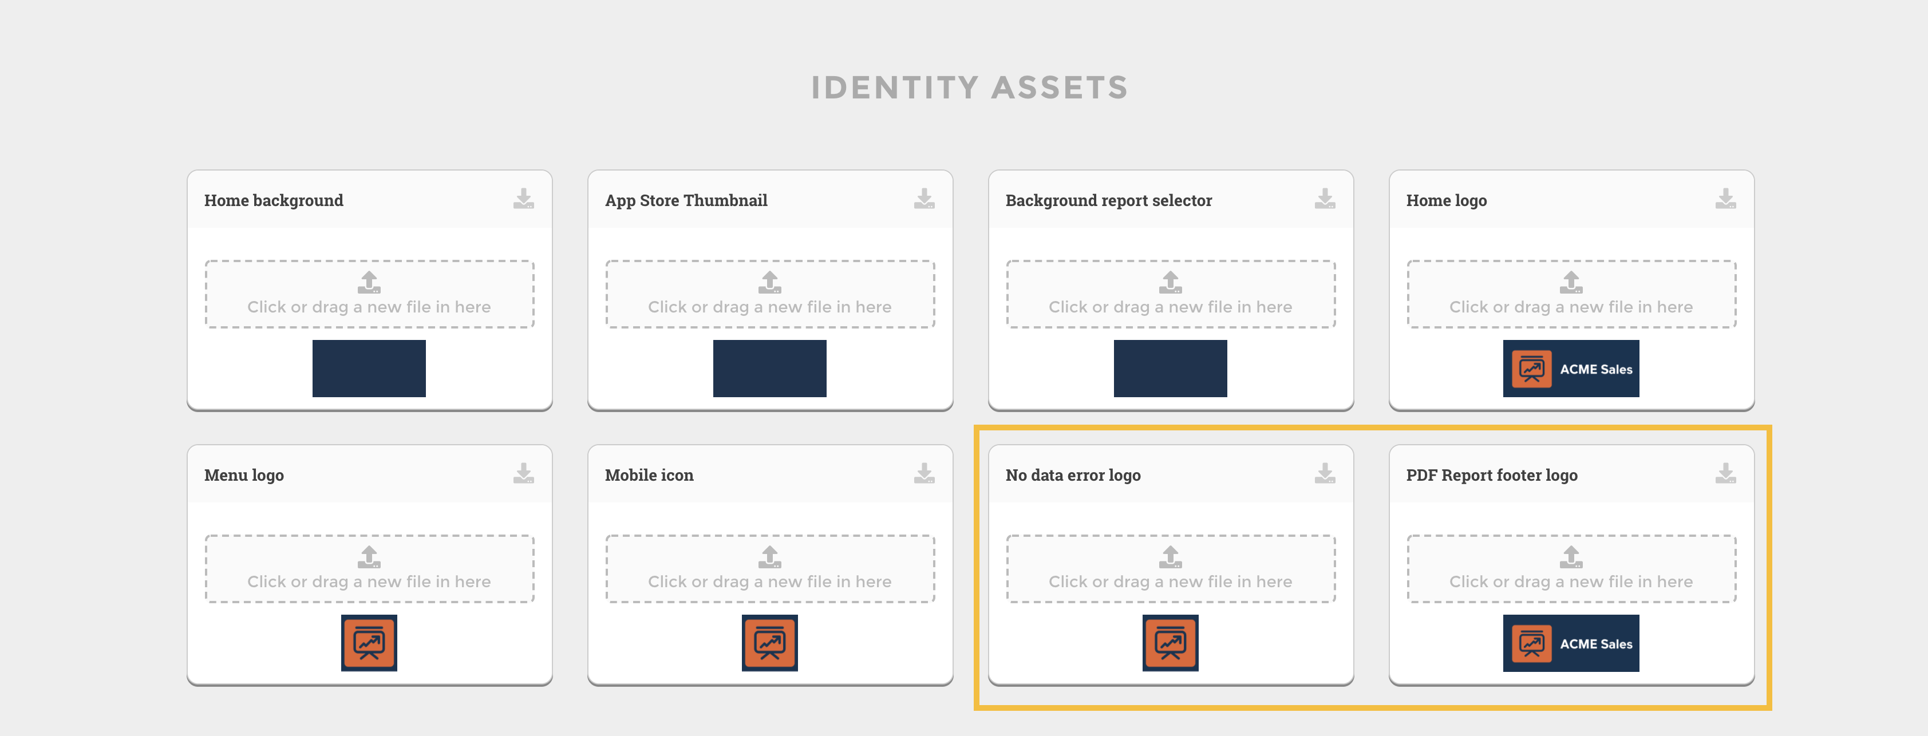This screenshot has height=736, width=1928.
Task: Click the download icon for Menu logo
Action: pyautogui.click(x=523, y=473)
